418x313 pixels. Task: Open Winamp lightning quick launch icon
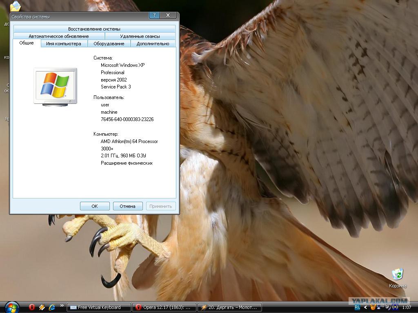42,307
